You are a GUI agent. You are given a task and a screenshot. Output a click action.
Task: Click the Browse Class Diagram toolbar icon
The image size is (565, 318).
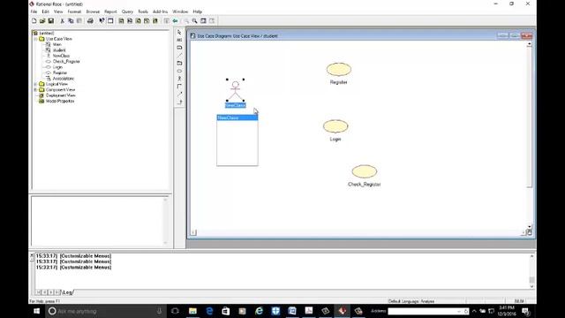pos(122,21)
